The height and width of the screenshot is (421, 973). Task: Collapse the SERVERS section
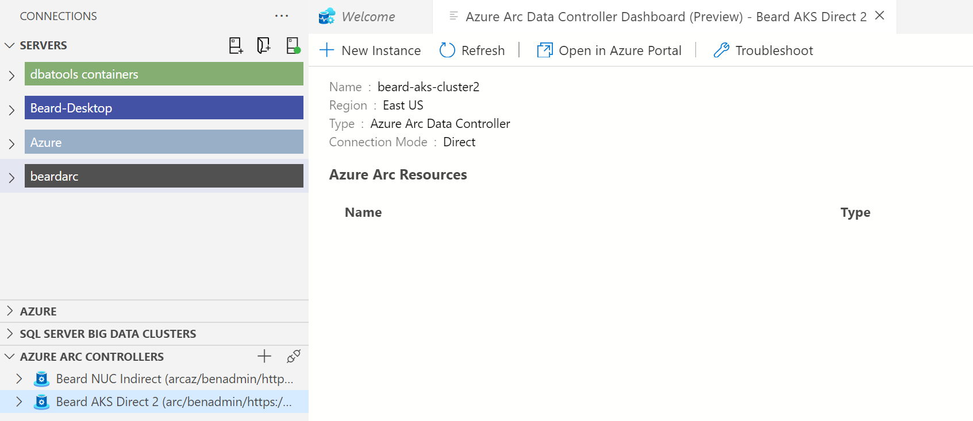click(10, 45)
